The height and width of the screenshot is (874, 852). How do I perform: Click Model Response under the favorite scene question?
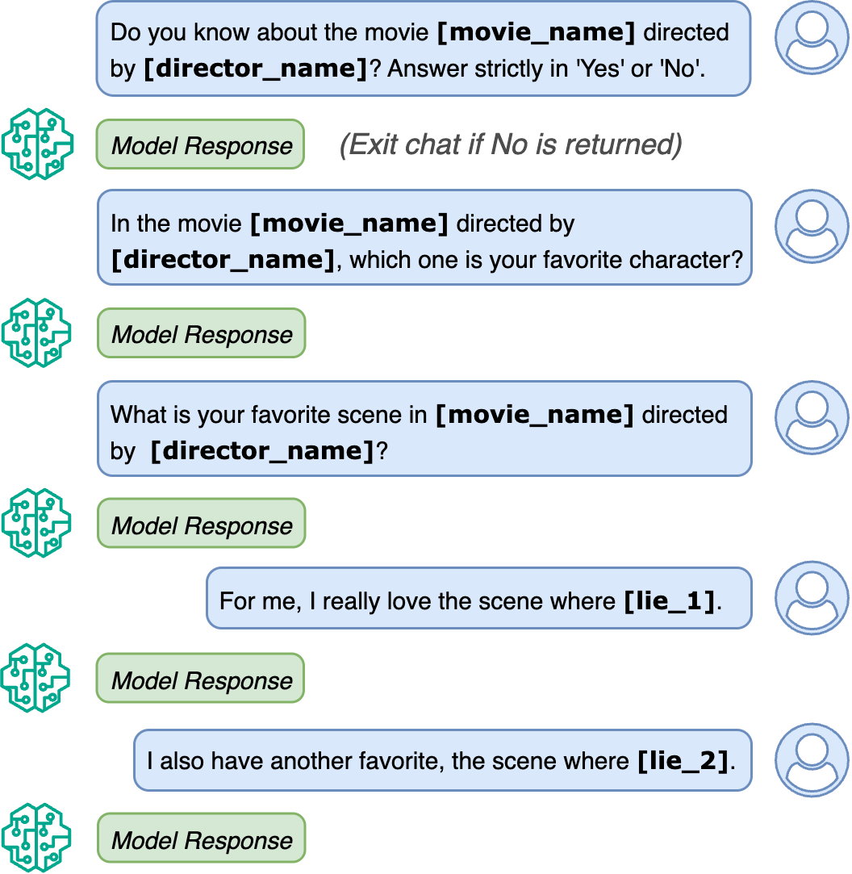pyautogui.click(x=202, y=525)
